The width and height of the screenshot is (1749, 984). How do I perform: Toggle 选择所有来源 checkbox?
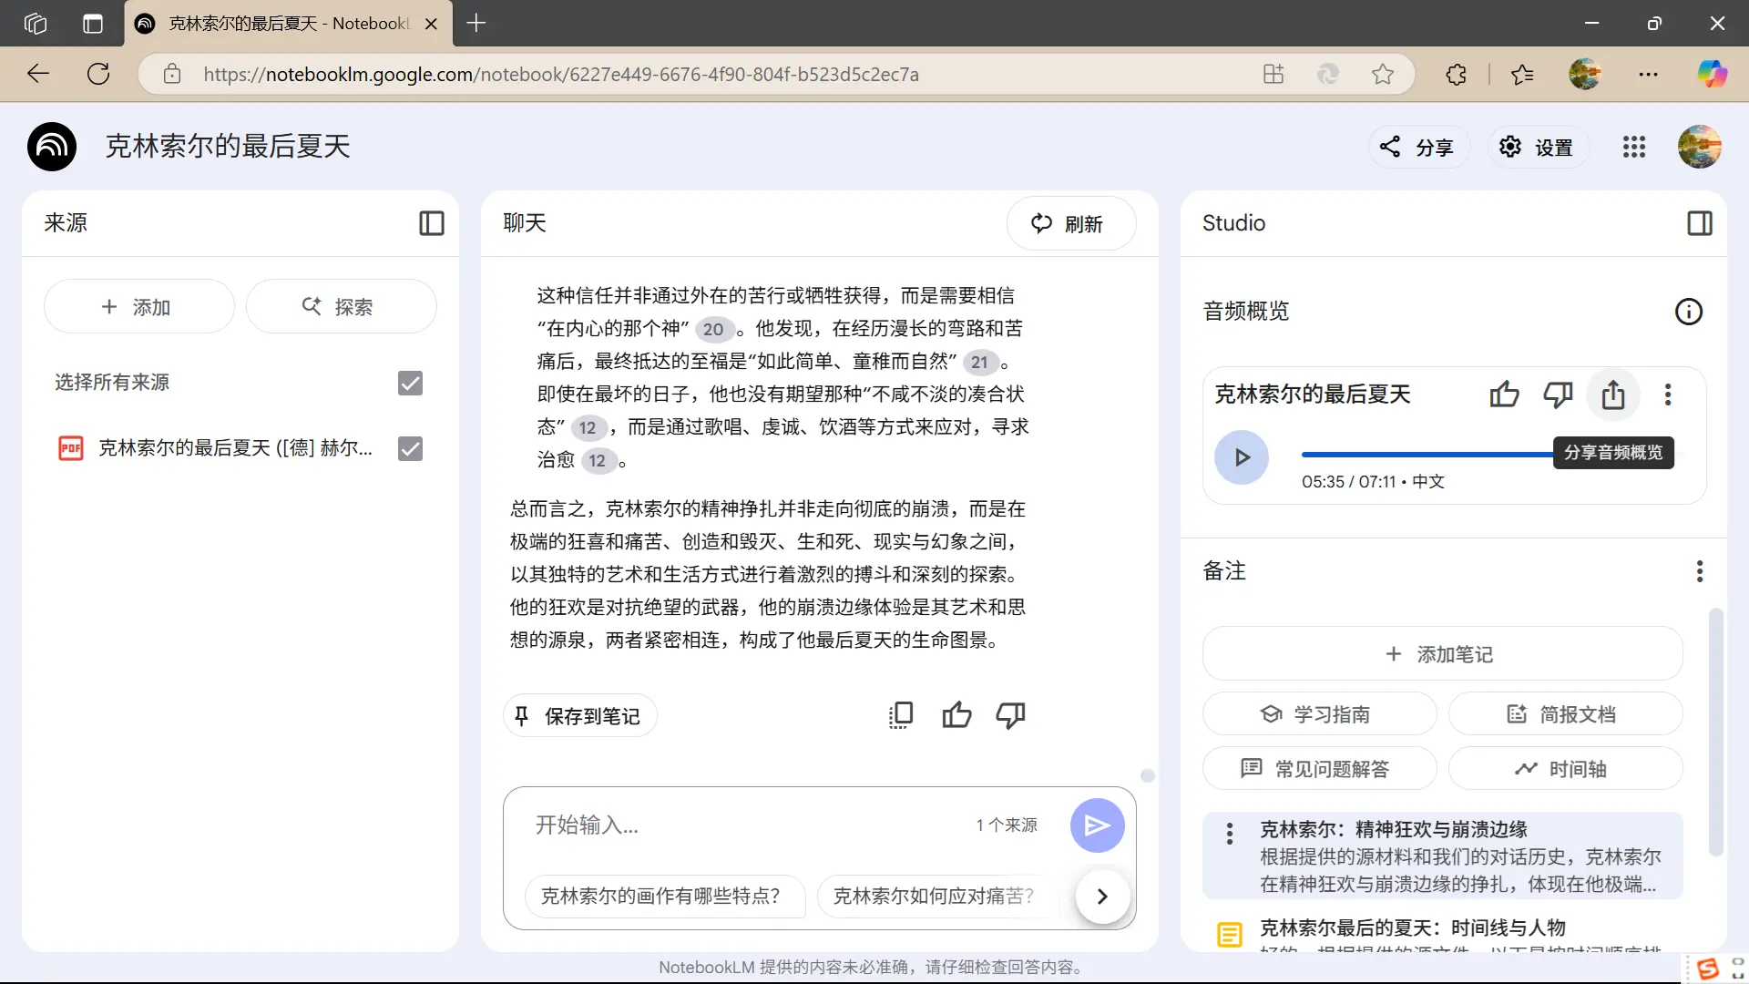coord(411,384)
